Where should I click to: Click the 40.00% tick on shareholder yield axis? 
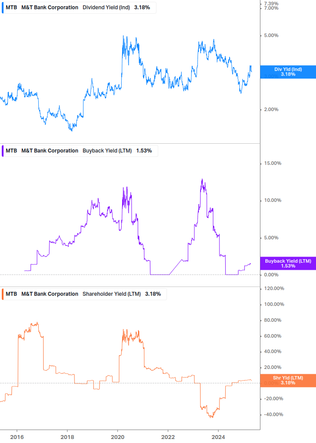[x=272, y=351]
